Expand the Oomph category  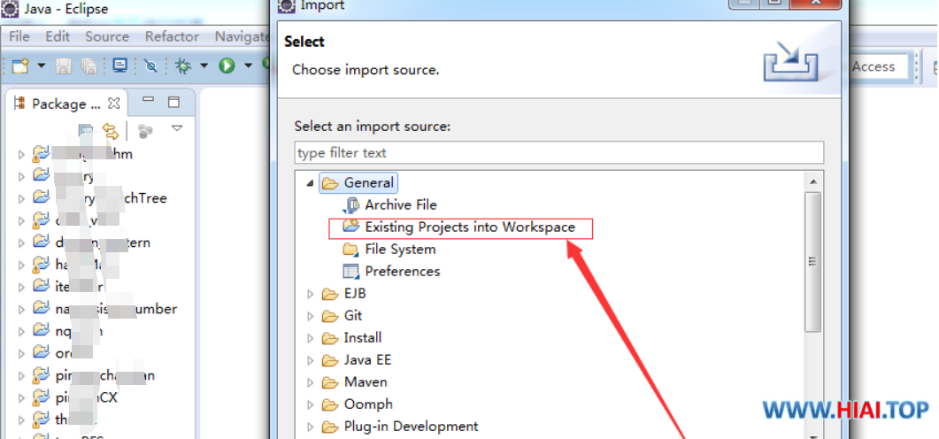point(311,404)
